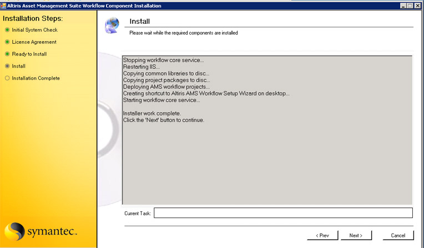Click the installer title bar app icon
Screen dimensions: 424x248
[x=3, y=6]
